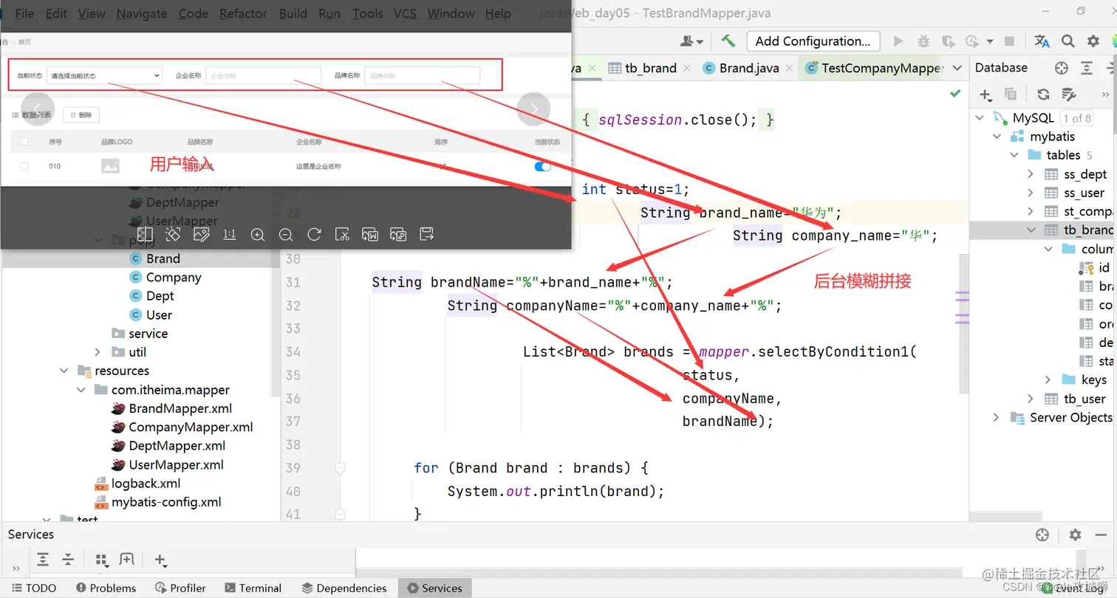Collapse the resources folder
The image size is (1117, 598).
coord(64,371)
